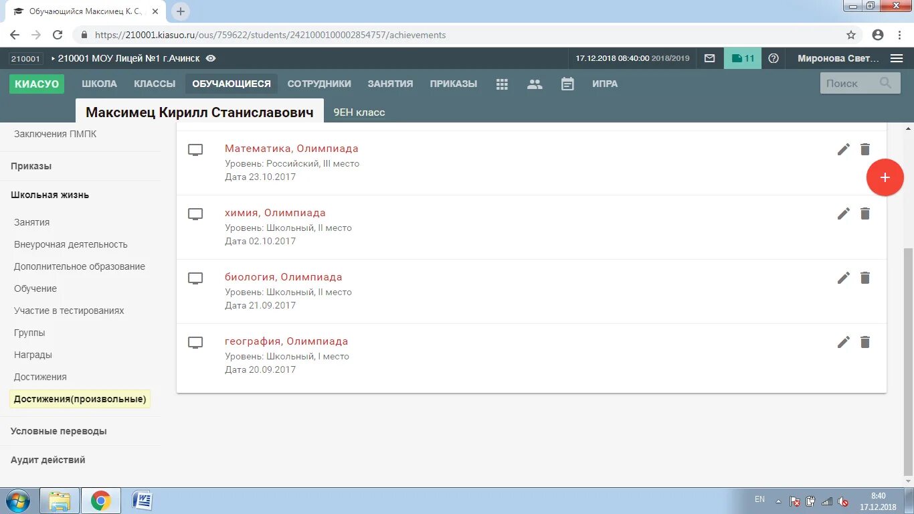Delete the биология Олимпиада achievement
The height and width of the screenshot is (514, 914).
[x=865, y=278]
